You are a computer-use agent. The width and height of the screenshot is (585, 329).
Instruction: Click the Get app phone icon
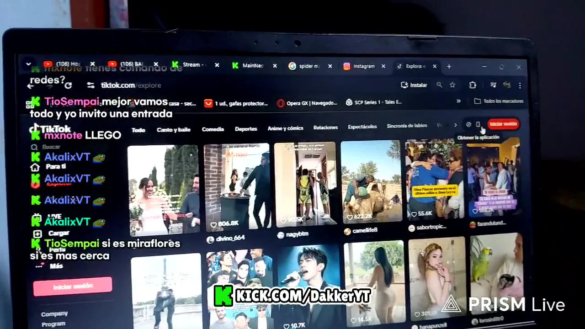click(x=478, y=124)
